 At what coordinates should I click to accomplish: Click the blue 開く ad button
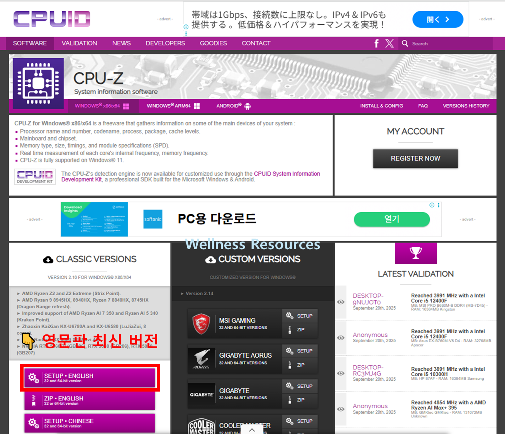click(x=438, y=19)
